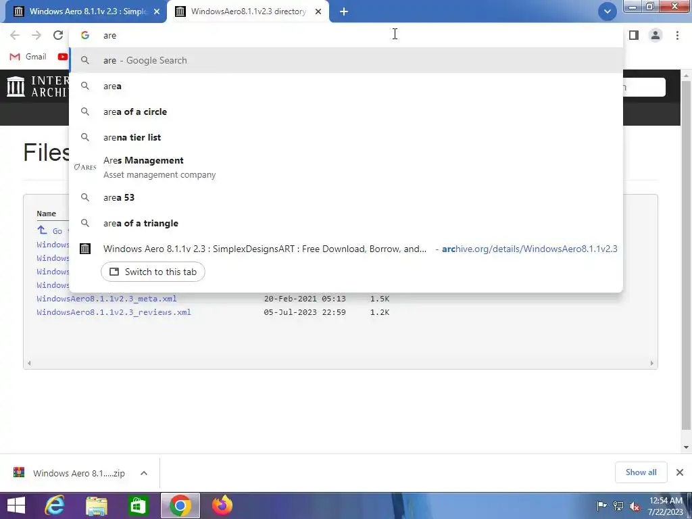This screenshot has width=692, height=519.
Task: Close the downloads bar
Action: point(680,472)
